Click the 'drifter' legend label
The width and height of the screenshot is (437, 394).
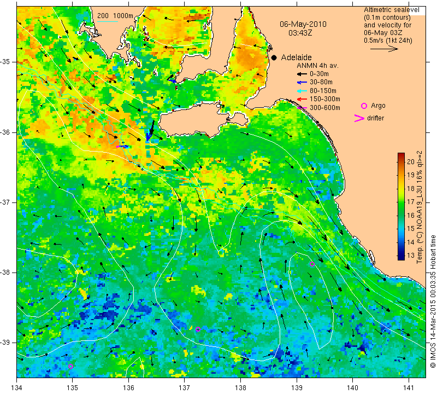[375, 118]
